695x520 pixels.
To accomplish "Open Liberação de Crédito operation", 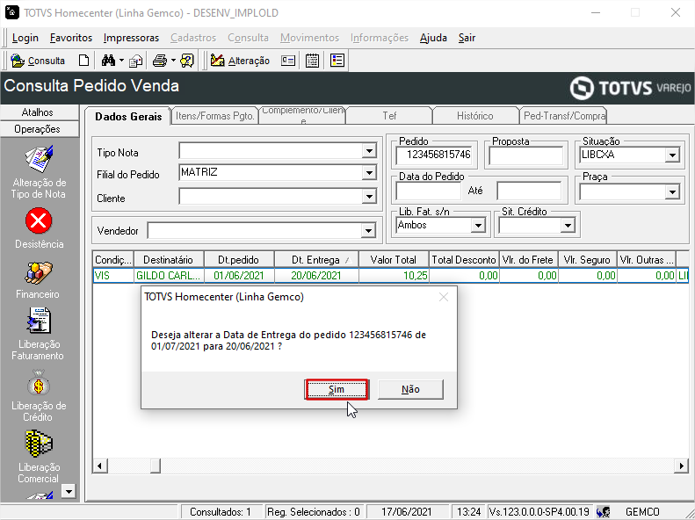I will [38, 395].
